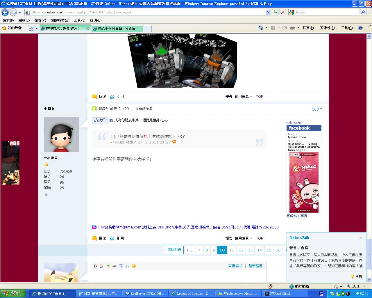
Task: Click the Help question mark icon
Action: (360, 28)
